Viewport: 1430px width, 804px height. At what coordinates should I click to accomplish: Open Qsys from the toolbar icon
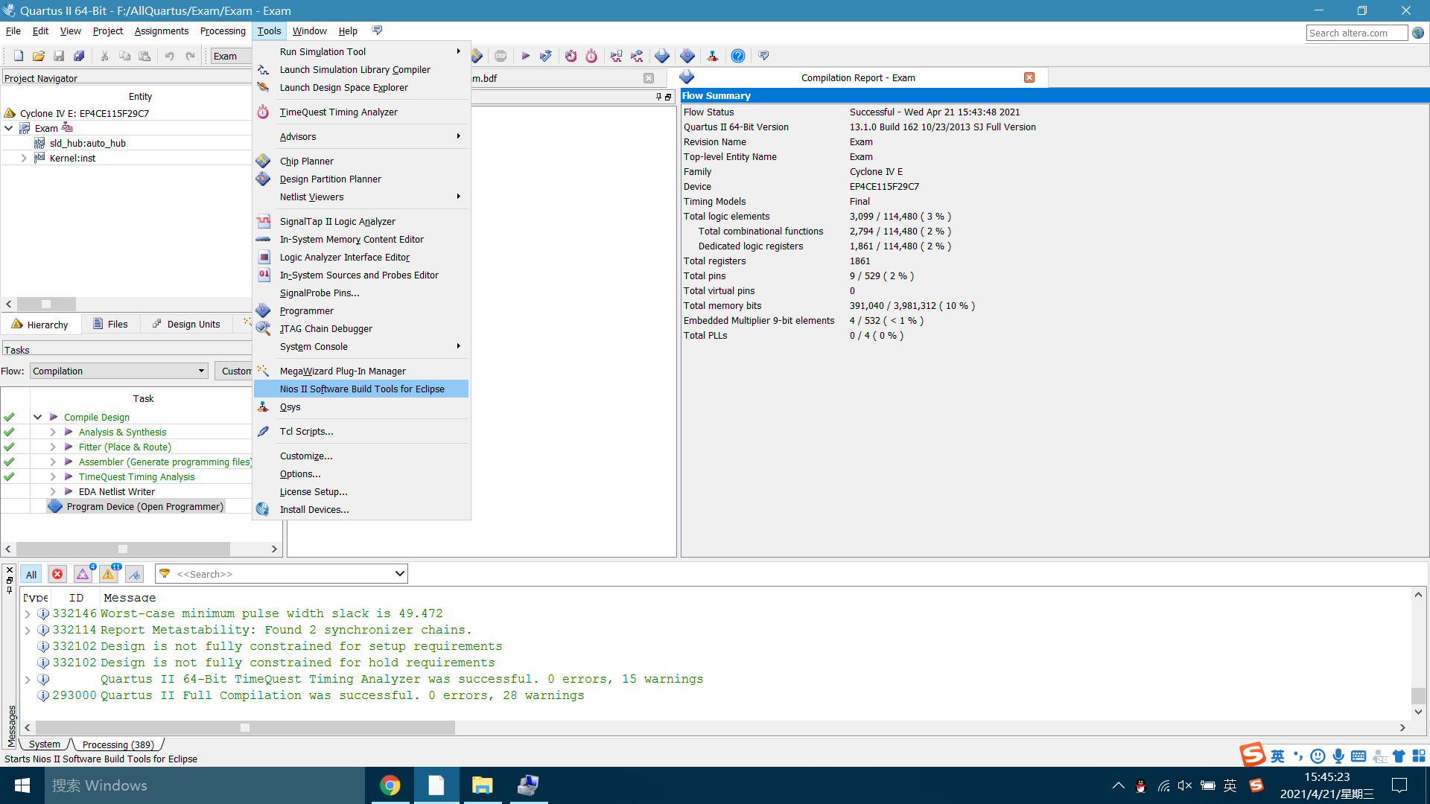713,56
